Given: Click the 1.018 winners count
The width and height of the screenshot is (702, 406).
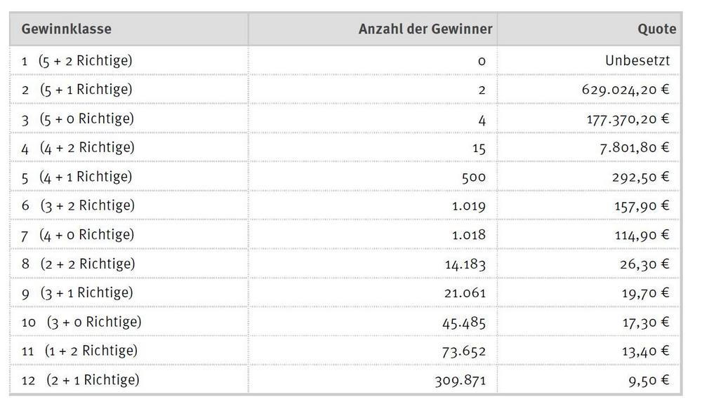Looking at the screenshot, I should tap(469, 235).
